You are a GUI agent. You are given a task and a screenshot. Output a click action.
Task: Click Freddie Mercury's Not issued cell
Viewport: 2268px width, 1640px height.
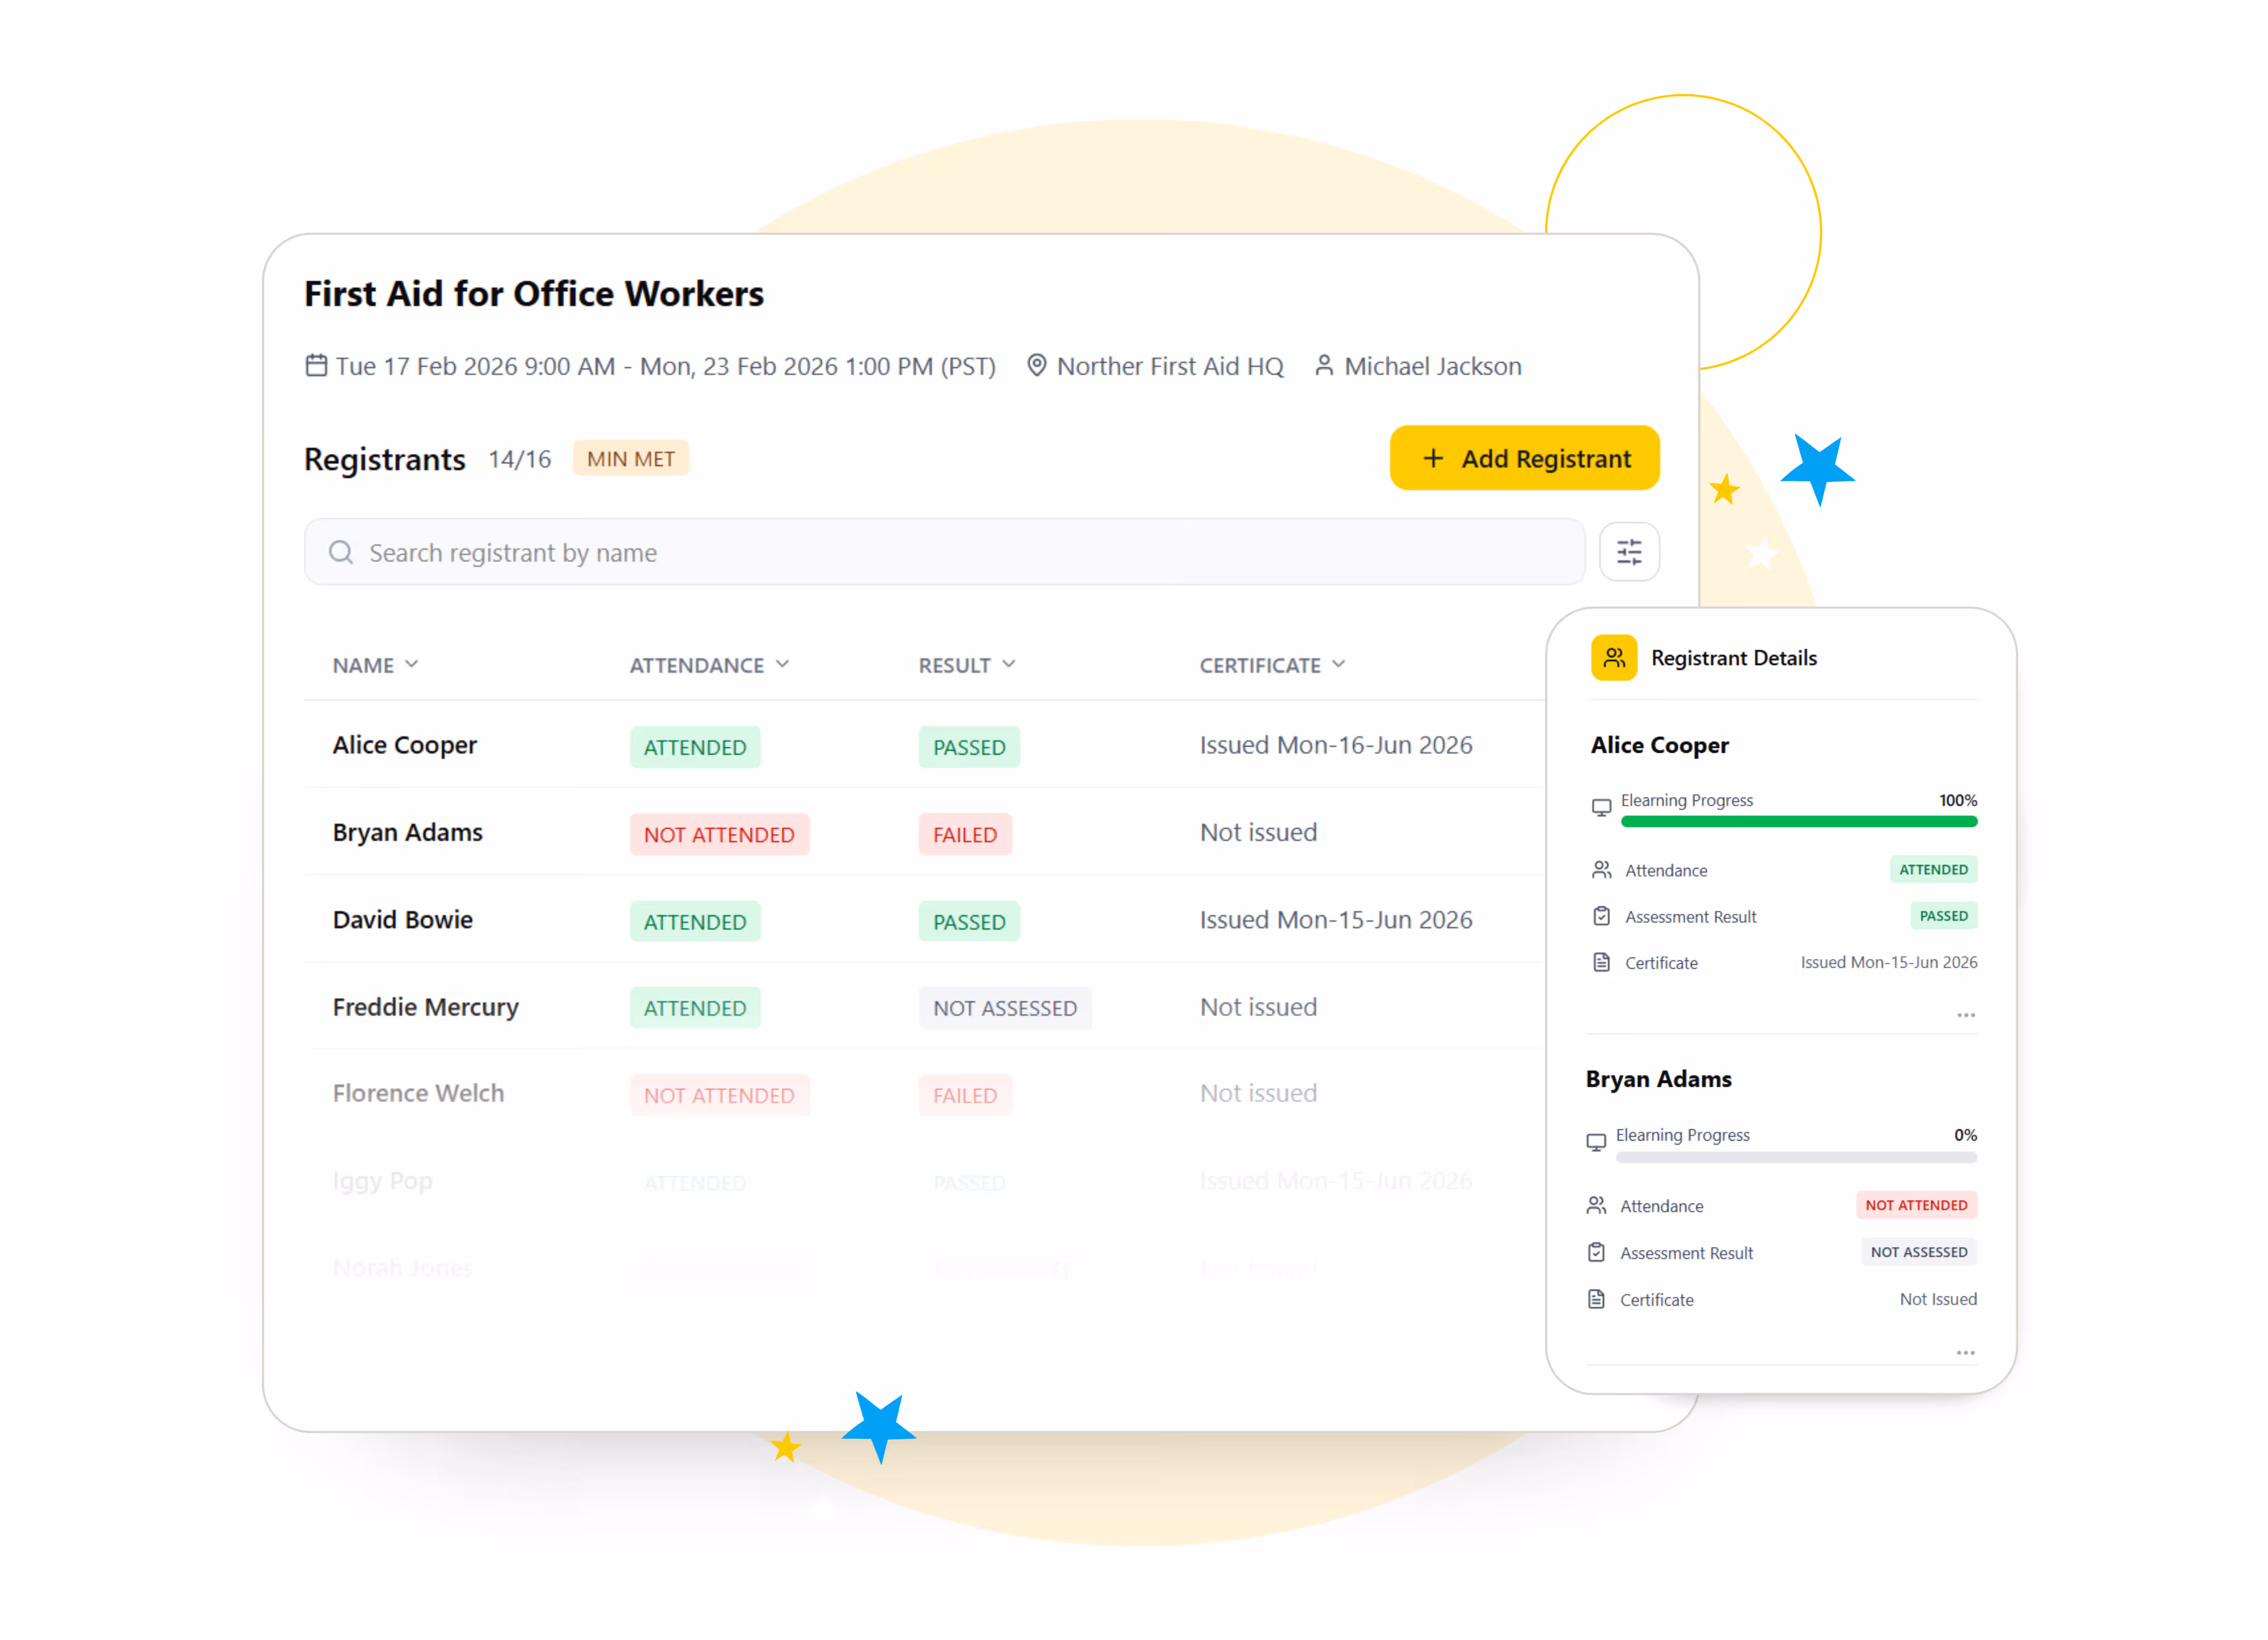coord(1258,1007)
